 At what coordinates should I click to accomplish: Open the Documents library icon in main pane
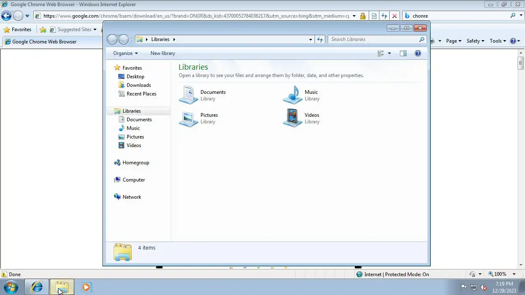click(x=188, y=95)
